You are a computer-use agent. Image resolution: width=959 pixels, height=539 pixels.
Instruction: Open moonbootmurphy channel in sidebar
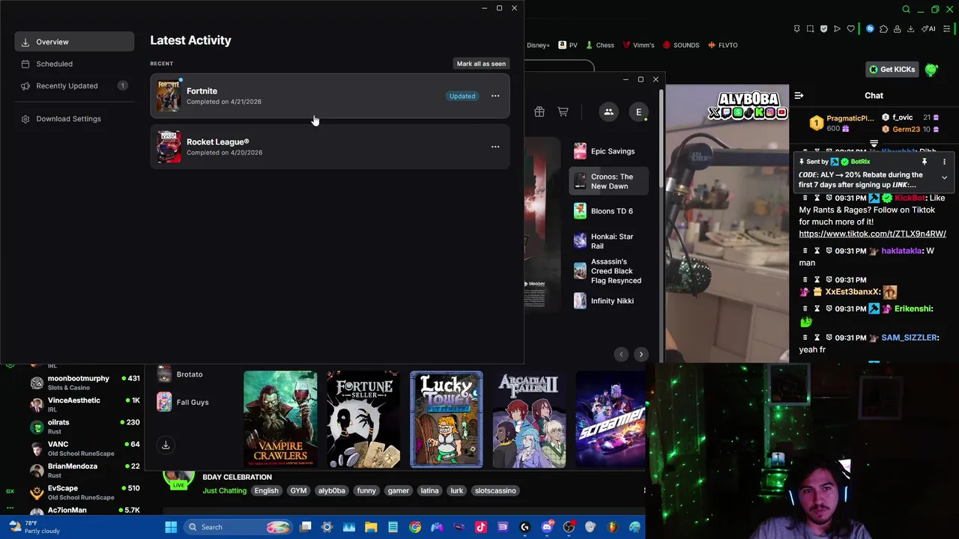tap(84, 383)
